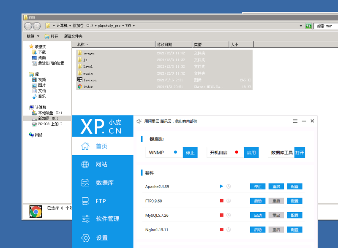Click the red stopped indicator for MySQL5.7.26
Image resolution: width=338 pixels, height=248 pixels.
(x=221, y=215)
